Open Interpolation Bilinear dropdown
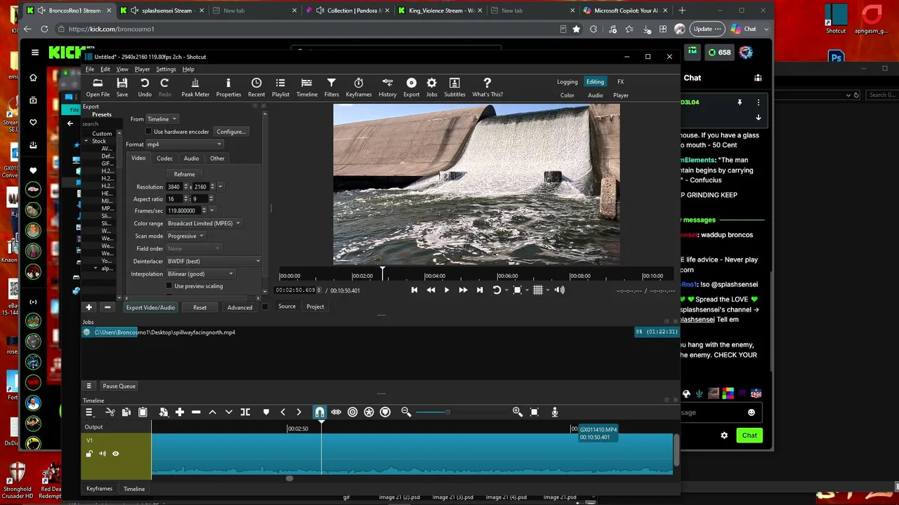The image size is (899, 505). tap(200, 274)
